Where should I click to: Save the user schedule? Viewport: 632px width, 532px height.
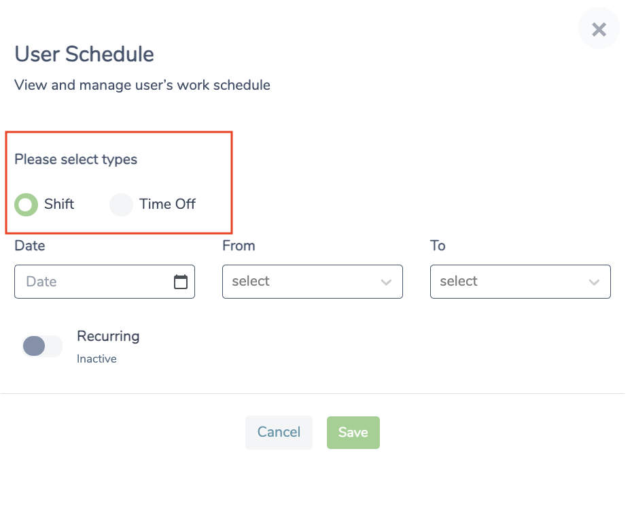[353, 432]
